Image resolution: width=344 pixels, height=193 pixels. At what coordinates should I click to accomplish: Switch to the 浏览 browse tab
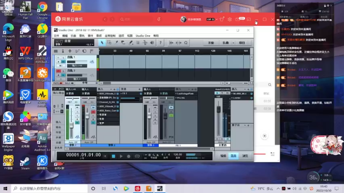pyautogui.click(x=245, y=156)
